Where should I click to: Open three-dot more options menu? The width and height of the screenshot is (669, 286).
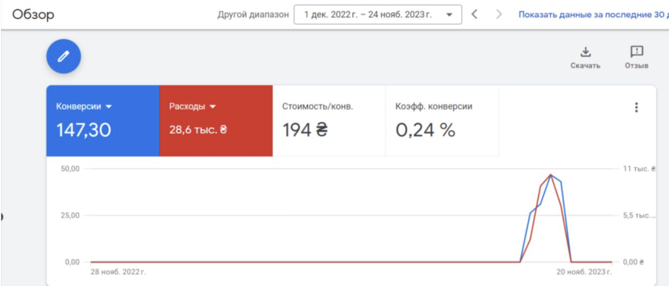(636, 107)
